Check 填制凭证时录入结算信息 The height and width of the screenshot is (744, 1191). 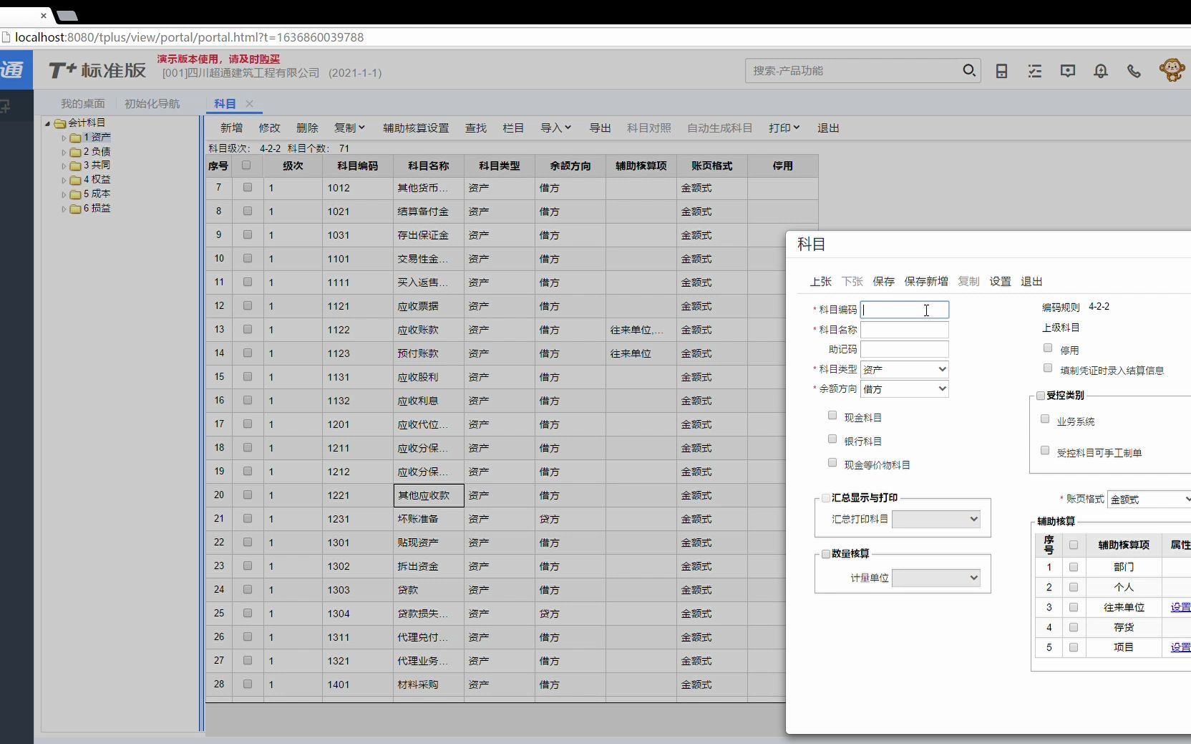click(x=1048, y=368)
